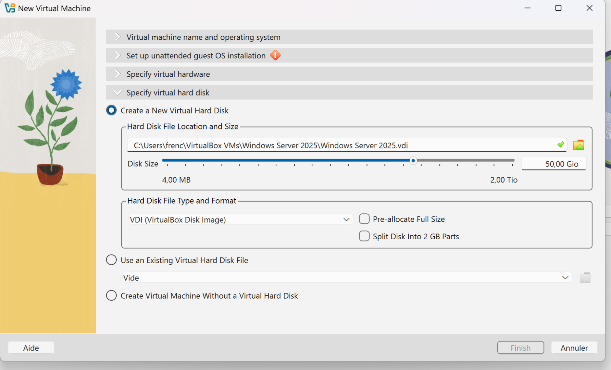Image resolution: width=611 pixels, height=370 pixels.
Task: Click the greyed existing disk chooser icon
Action: [x=585, y=277]
